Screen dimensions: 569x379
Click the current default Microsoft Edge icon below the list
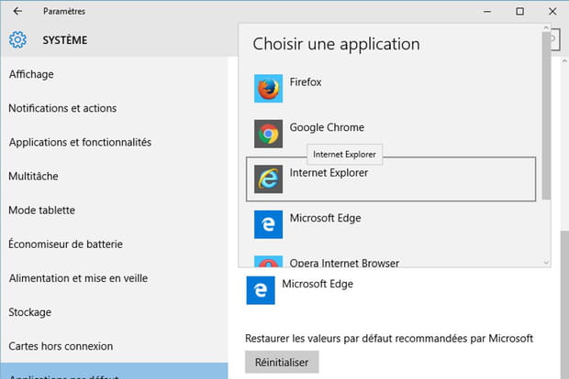tap(261, 290)
